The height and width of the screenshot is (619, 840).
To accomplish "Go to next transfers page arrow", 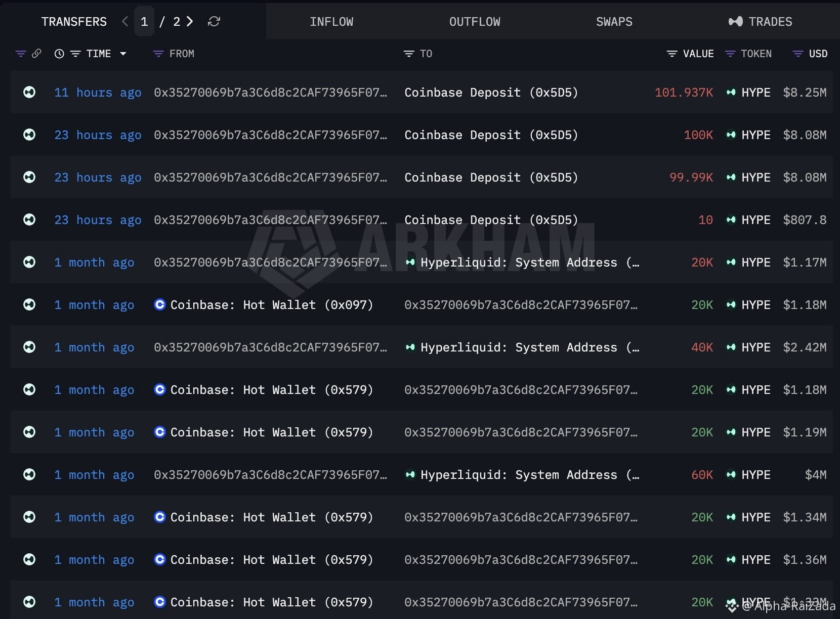I will [x=190, y=21].
